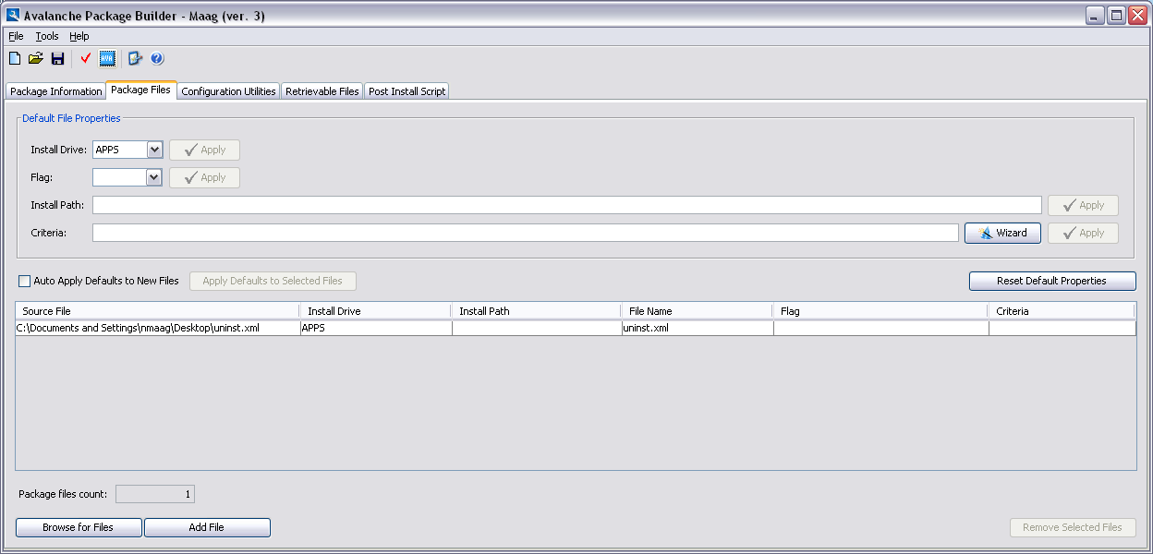Click the red checkmark build icon

click(x=85, y=57)
